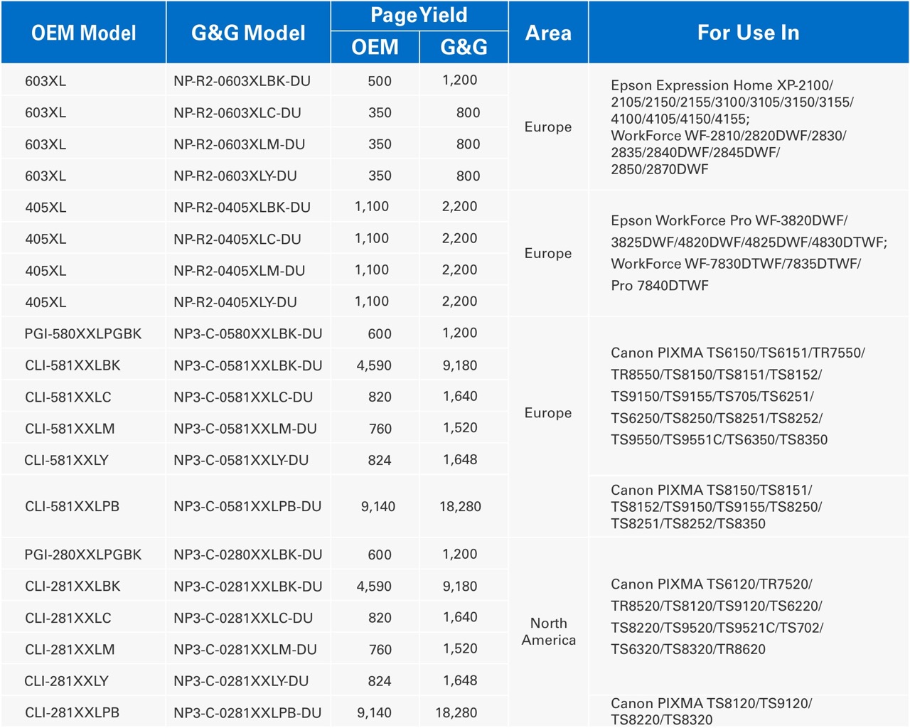910x728 pixels.
Task: Click the CLI-281XXLY OEM model cell
Action: 67,681
